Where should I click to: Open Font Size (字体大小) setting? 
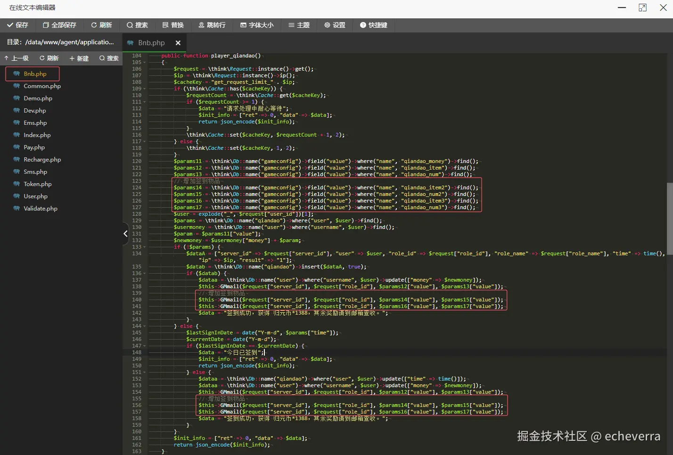coord(257,25)
